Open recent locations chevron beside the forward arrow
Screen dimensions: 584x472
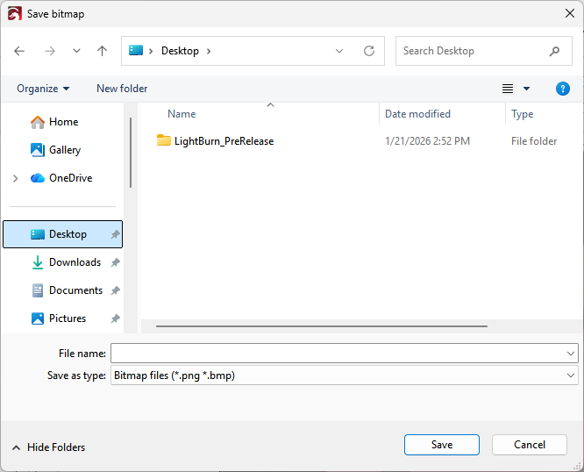pyautogui.click(x=76, y=51)
